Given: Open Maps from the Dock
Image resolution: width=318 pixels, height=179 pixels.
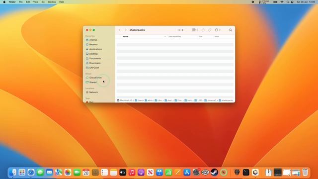Looking at the screenshot, I should 59,173.
